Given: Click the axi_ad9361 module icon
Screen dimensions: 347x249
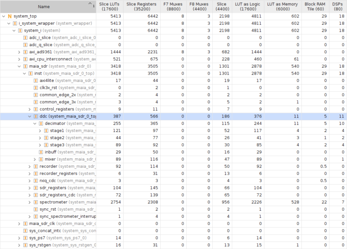Looking at the screenshot, I should 25,52.
